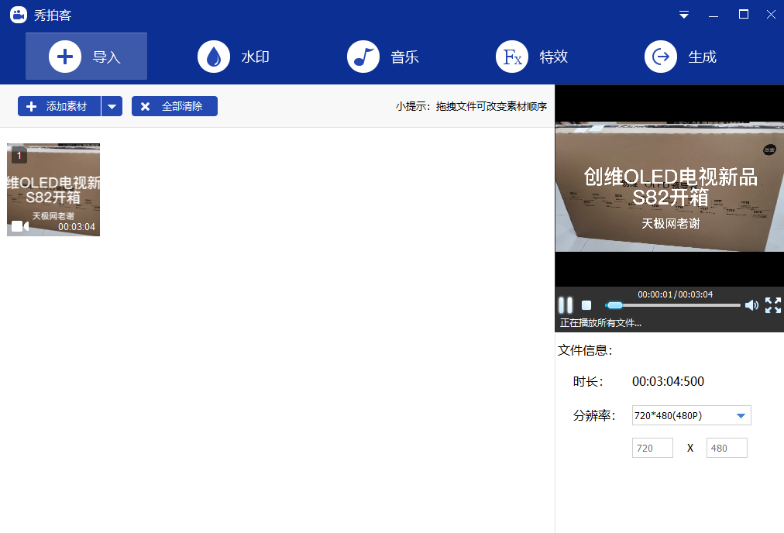The height and width of the screenshot is (533, 784).
Task: Expand the 添加素材 dropdown arrow
Action: tap(112, 106)
